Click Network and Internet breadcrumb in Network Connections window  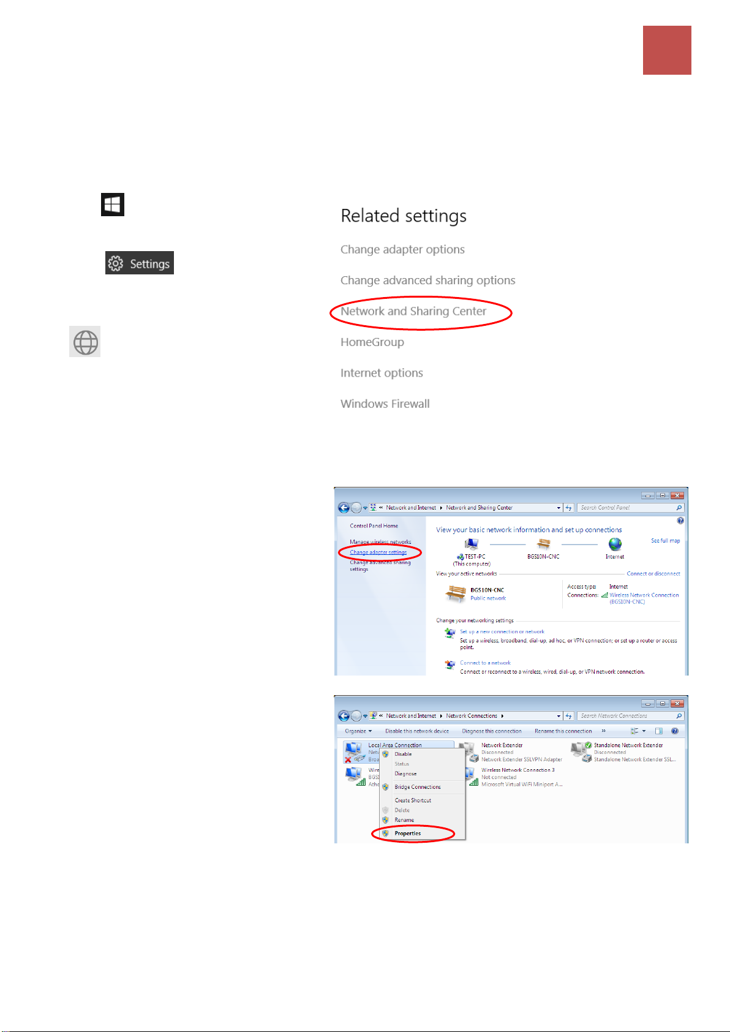tap(411, 716)
